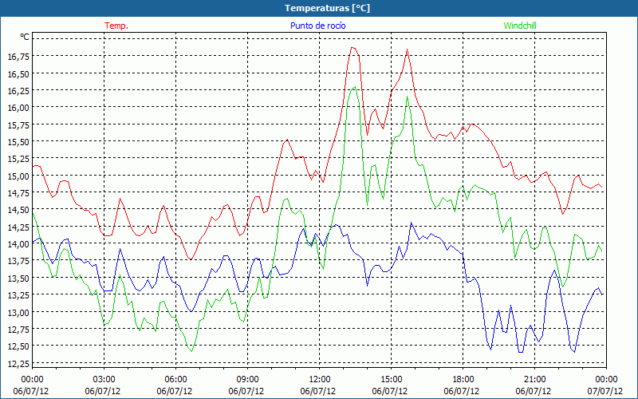Click the blue dew point low near 20:30
The width and height of the screenshot is (638, 399).
(521, 352)
